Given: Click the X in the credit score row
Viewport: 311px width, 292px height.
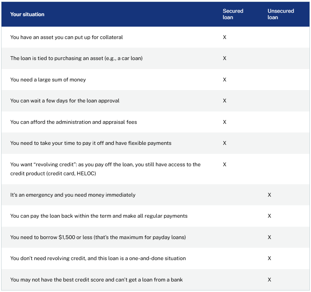Looking at the screenshot, I should (x=269, y=280).
